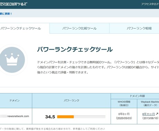The image size is (159, 131).
Task: Switch to the パワーランク相場 tab
Action: pyautogui.click(x=134, y=28)
